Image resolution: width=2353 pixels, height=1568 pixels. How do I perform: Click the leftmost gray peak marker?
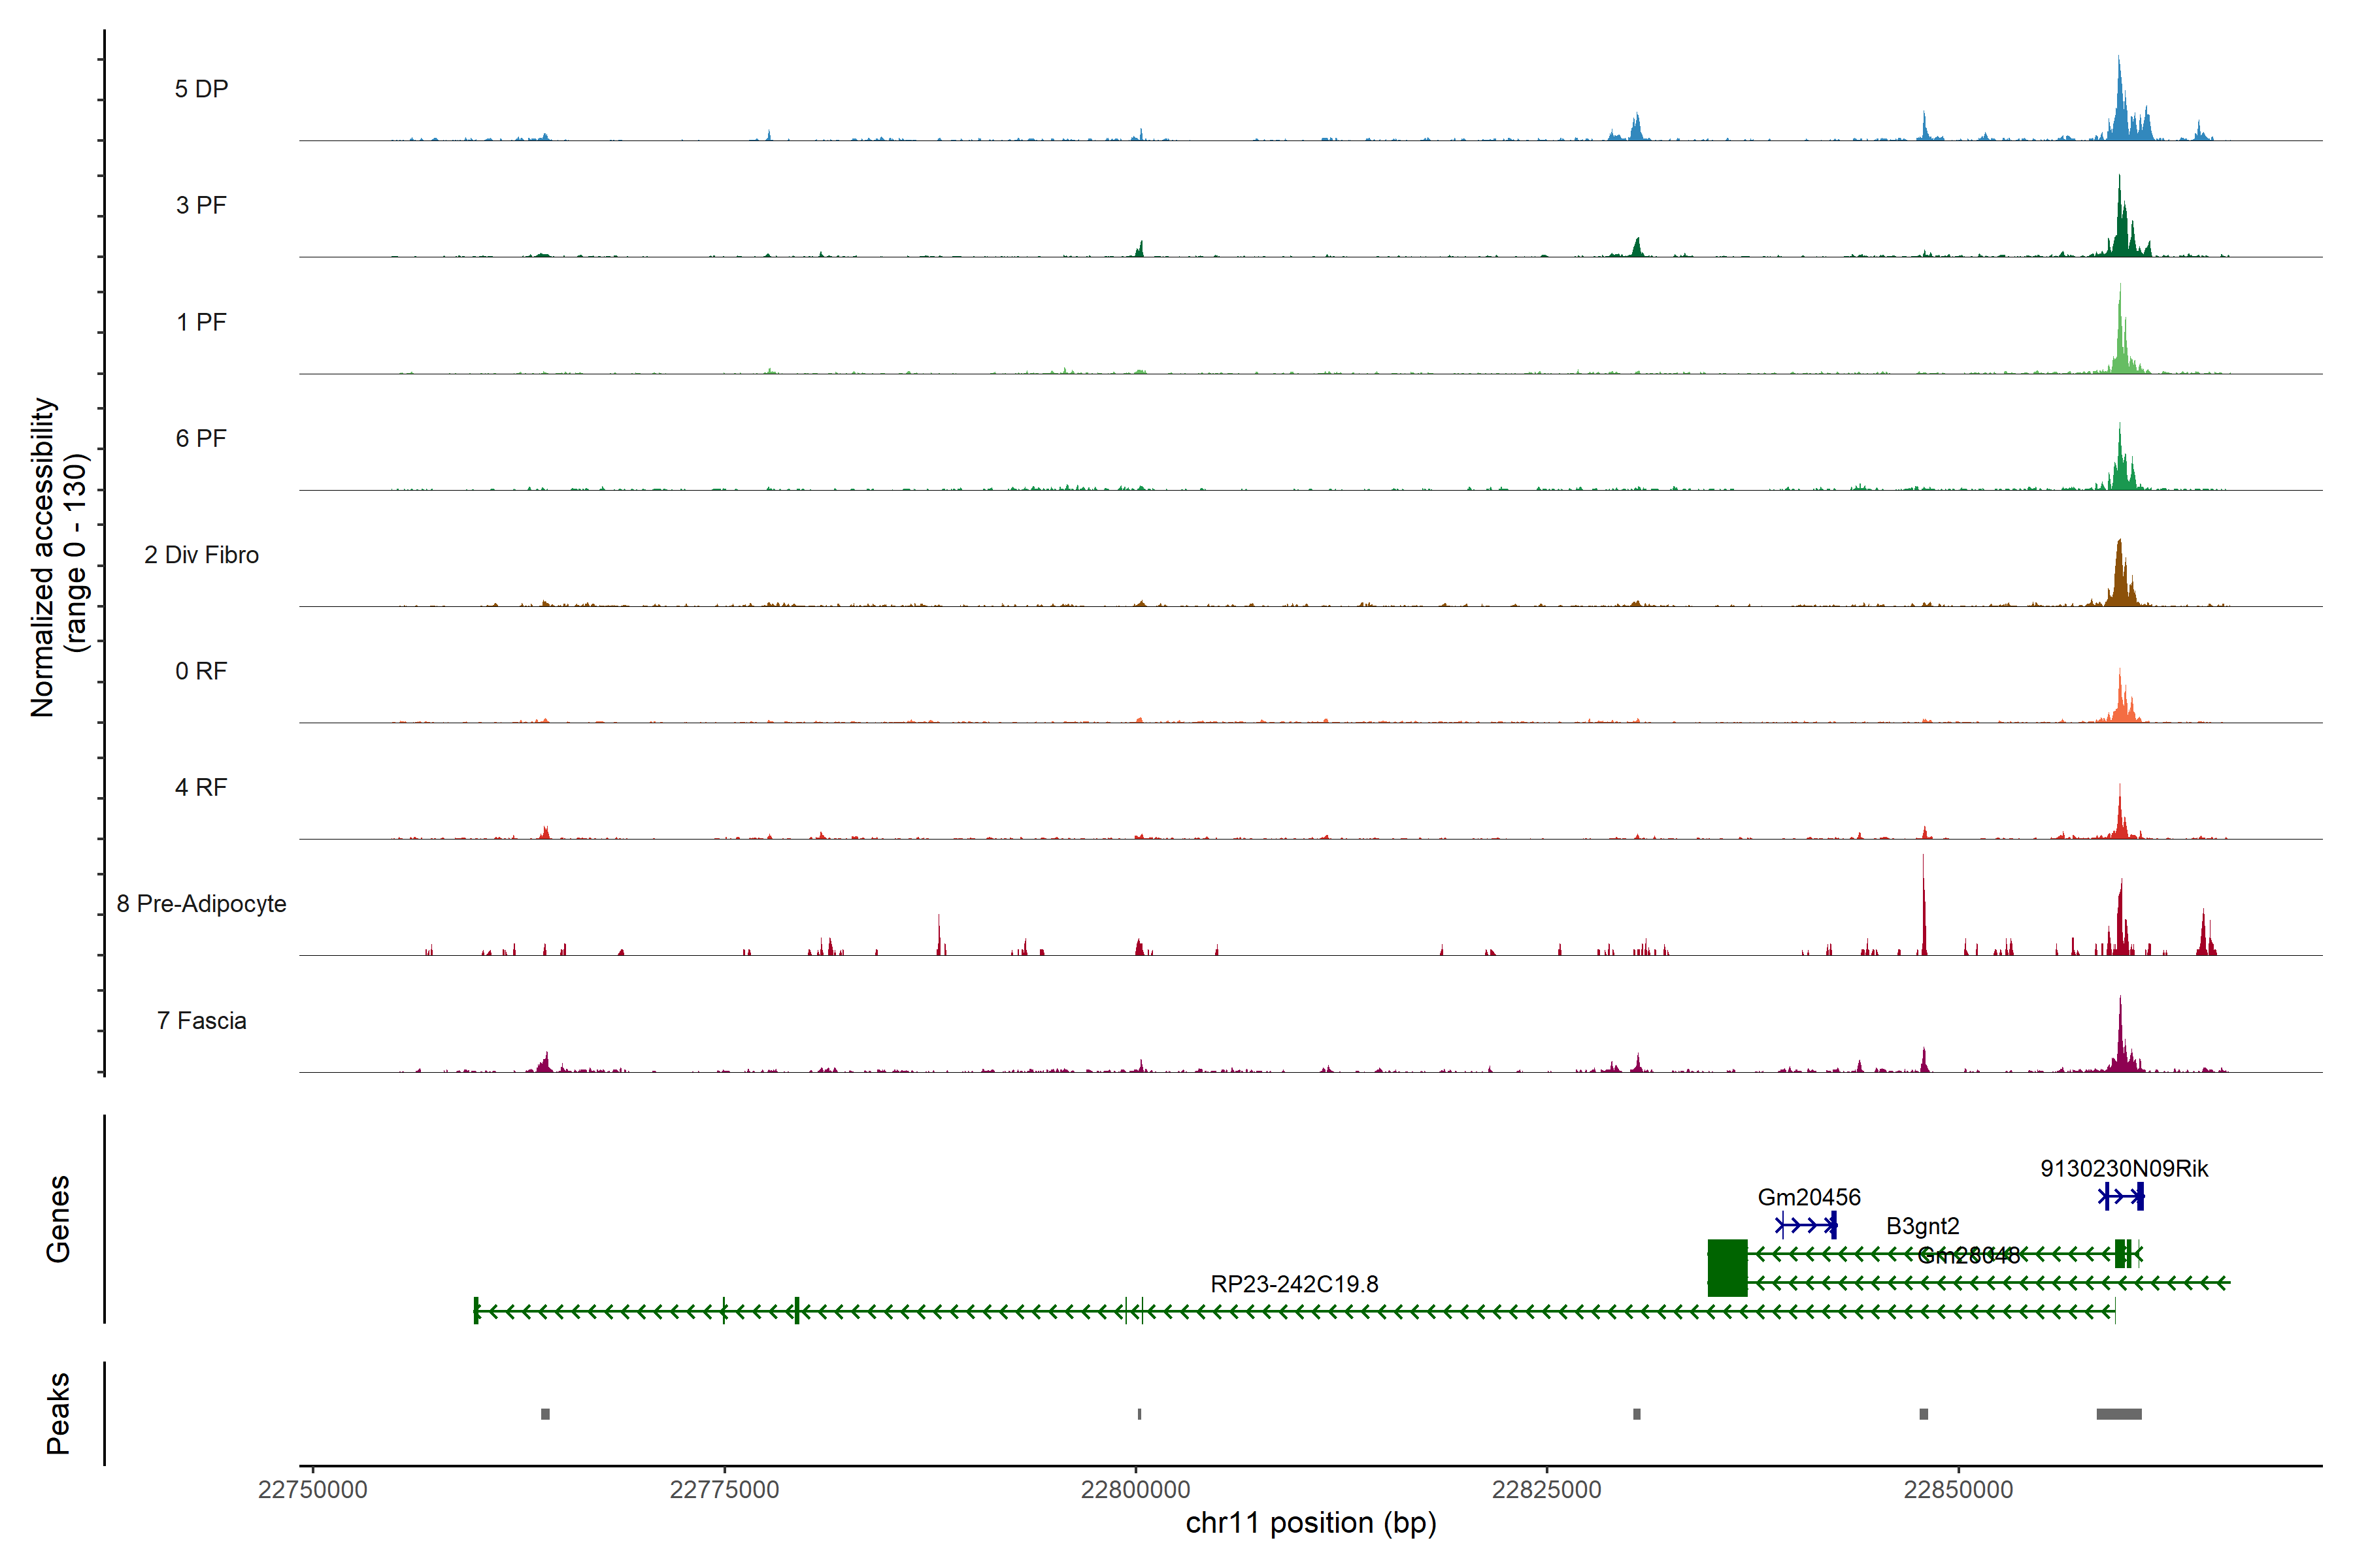point(545,1414)
